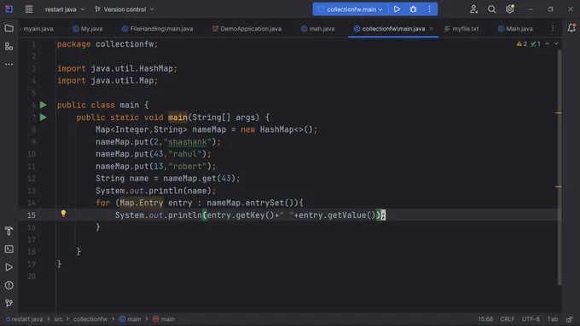The height and width of the screenshot is (326, 580).
Task: Switch to meh.java tab
Action: click(x=318, y=28)
